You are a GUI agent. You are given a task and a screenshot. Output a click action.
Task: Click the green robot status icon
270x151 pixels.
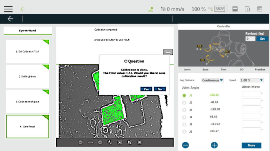coord(151,9)
